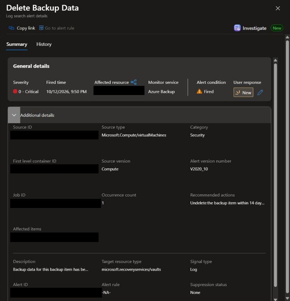Click the Investigate button

point(250,28)
